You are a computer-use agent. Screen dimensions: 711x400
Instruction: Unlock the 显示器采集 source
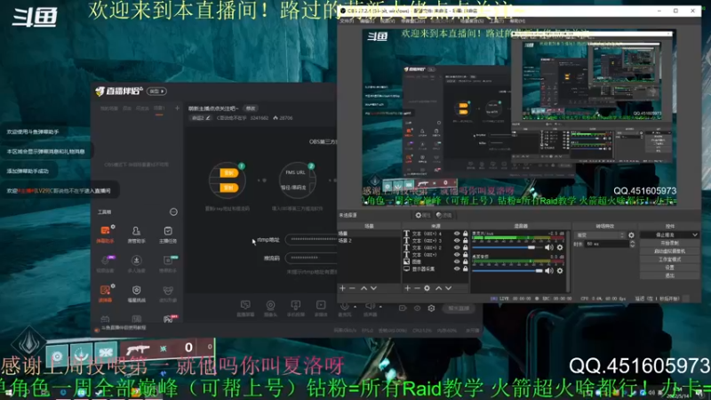pos(465,269)
